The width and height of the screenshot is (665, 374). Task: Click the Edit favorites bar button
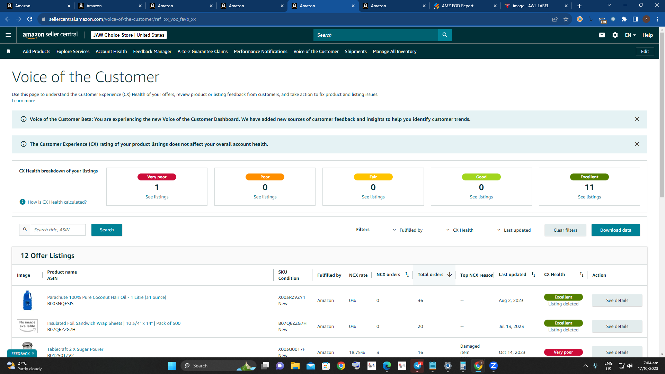[645, 51]
